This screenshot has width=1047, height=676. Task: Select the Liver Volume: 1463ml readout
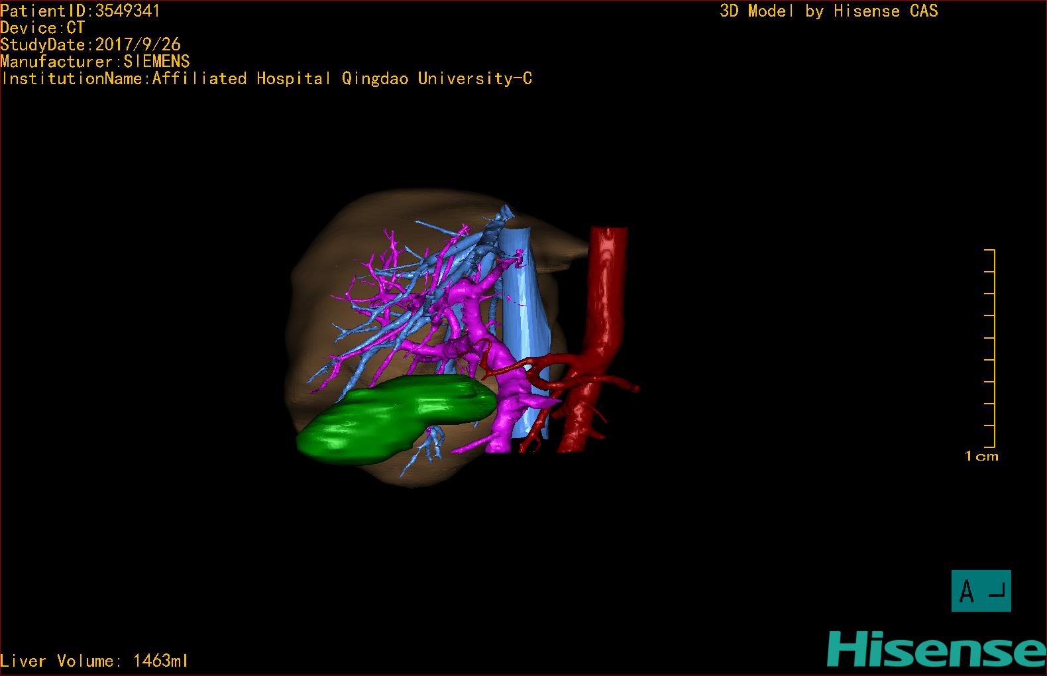94,661
